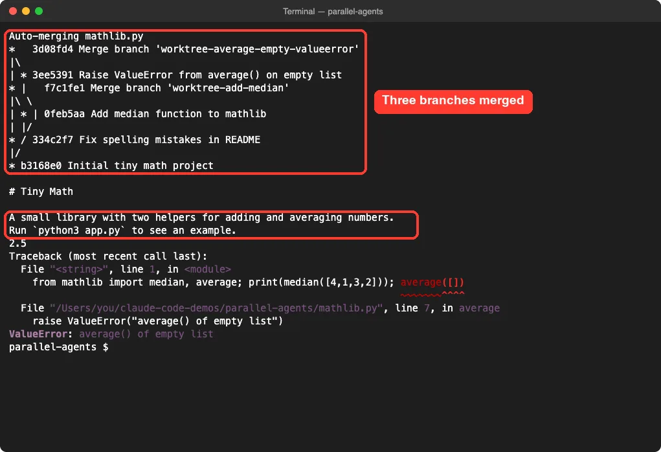The image size is (661, 452).
Task: Select commit hash 0feb5aa
Action: click(65, 114)
